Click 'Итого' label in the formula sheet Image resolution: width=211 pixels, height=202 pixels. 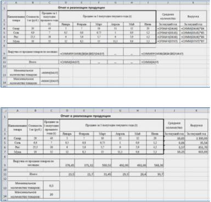(x=33, y=62)
